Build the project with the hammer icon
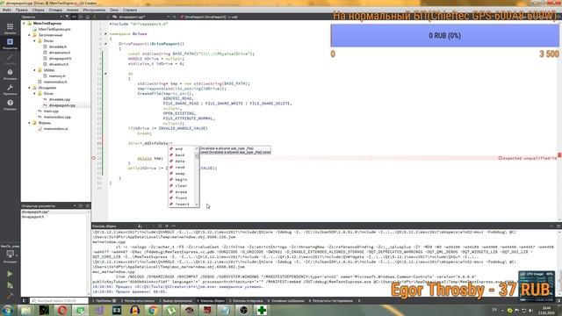The image size is (562, 316). pos(10,297)
